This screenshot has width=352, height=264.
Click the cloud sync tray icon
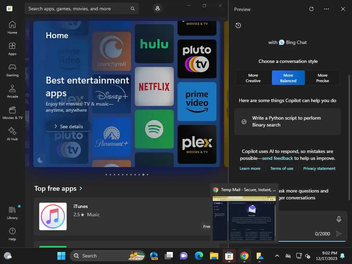pos(288,256)
